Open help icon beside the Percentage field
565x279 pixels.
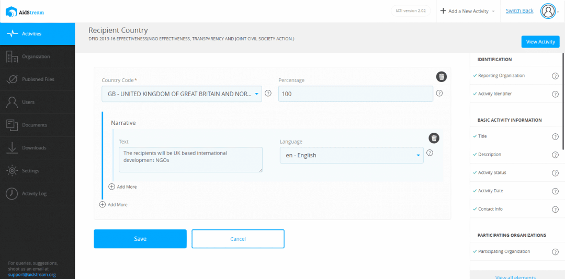tap(439, 93)
